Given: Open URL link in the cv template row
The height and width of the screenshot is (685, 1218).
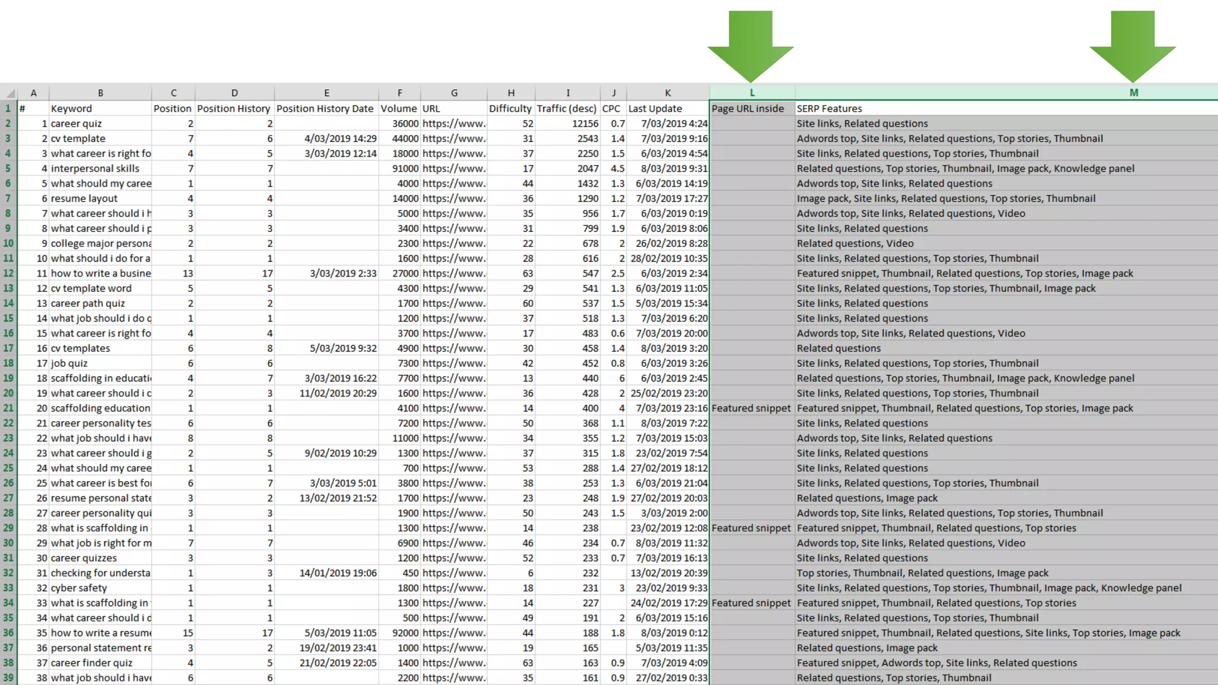Looking at the screenshot, I should tap(454, 139).
